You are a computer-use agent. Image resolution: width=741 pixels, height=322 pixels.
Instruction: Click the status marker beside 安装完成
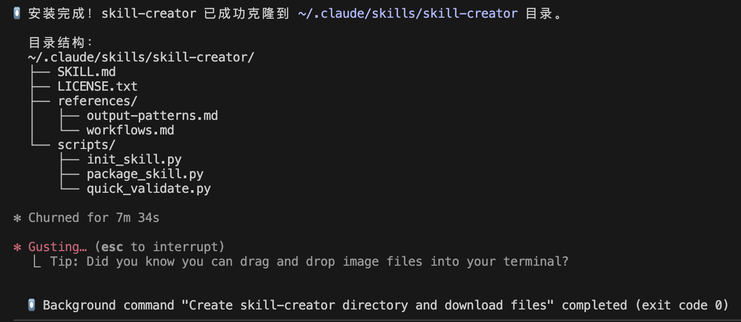pos(17,14)
